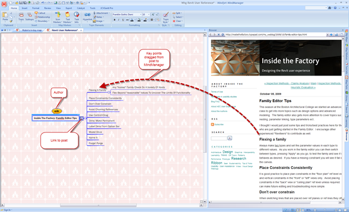The width and height of the screenshot is (349, 212).
Task: Open Icon Markers menu
Action: coord(58,17)
